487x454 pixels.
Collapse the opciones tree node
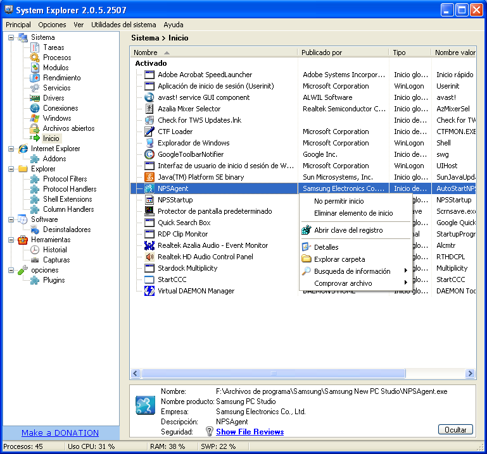(x=11, y=270)
